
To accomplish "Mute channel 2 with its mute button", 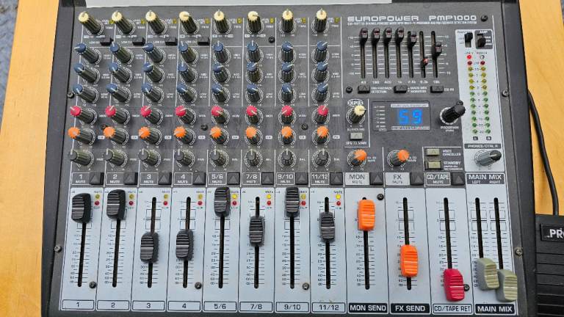I will click(x=131, y=178).
